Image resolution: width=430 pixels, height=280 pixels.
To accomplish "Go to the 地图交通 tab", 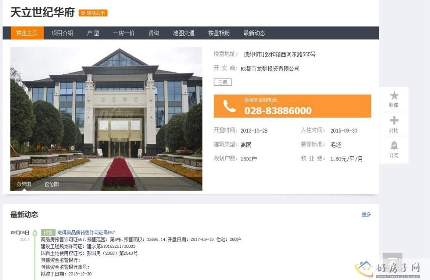I will (184, 33).
